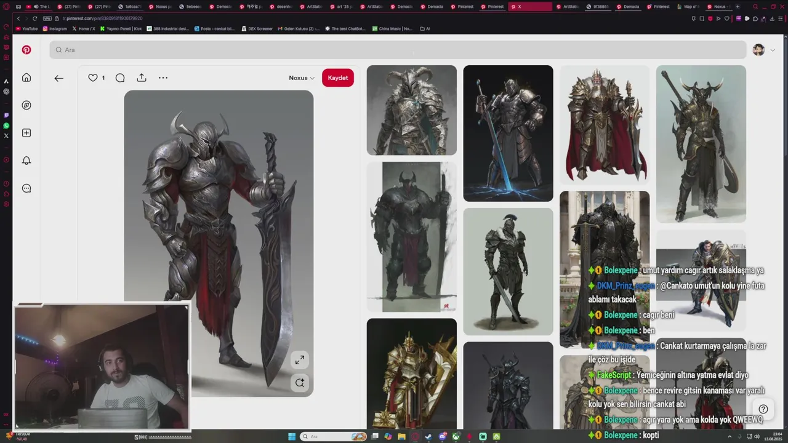Switch to the highlighted X browser tab
The image size is (788, 443).
coord(530,7)
